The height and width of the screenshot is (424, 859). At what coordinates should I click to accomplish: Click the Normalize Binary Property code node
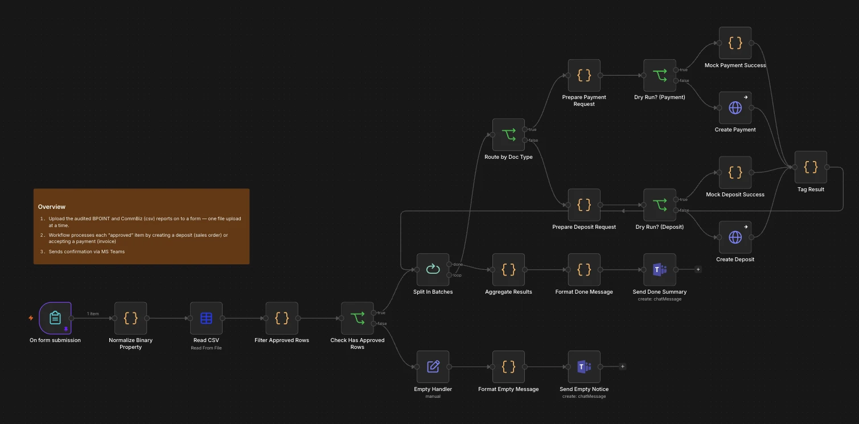pyautogui.click(x=131, y=318)
